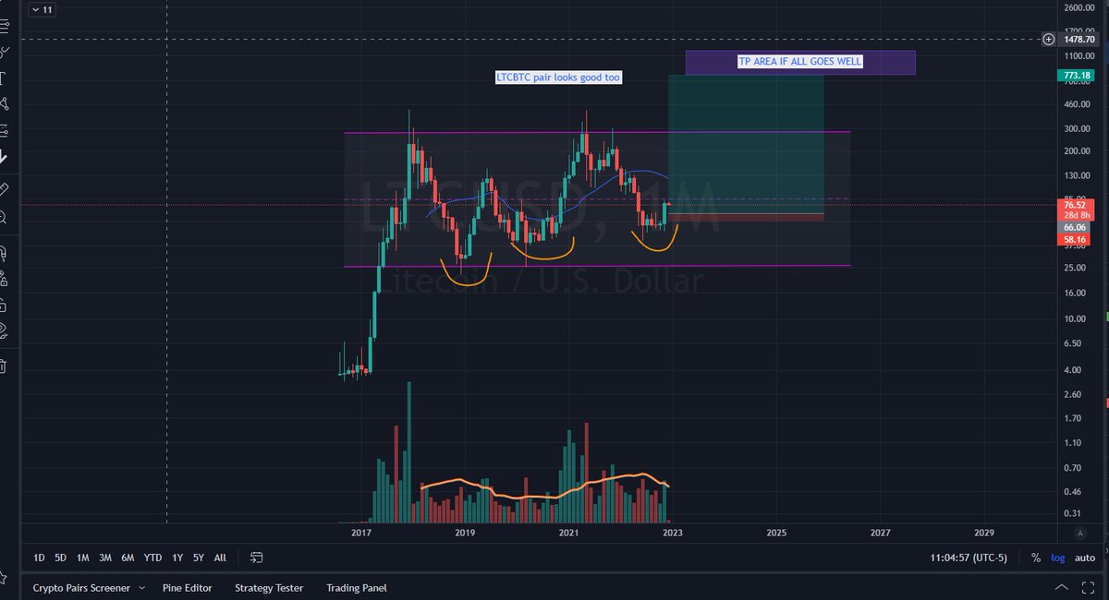Select the Arrow down icon tool
This screenshot has height=600, width=1109.
3,157
